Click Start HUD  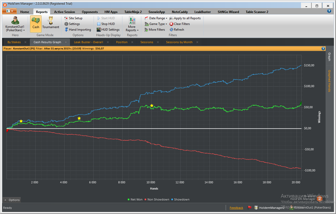pyautogui.click(x=106, y=18)
